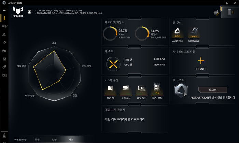Open AURA Sync from the sidebar
The width and height of the screenshot is (239, 143).
4,35
